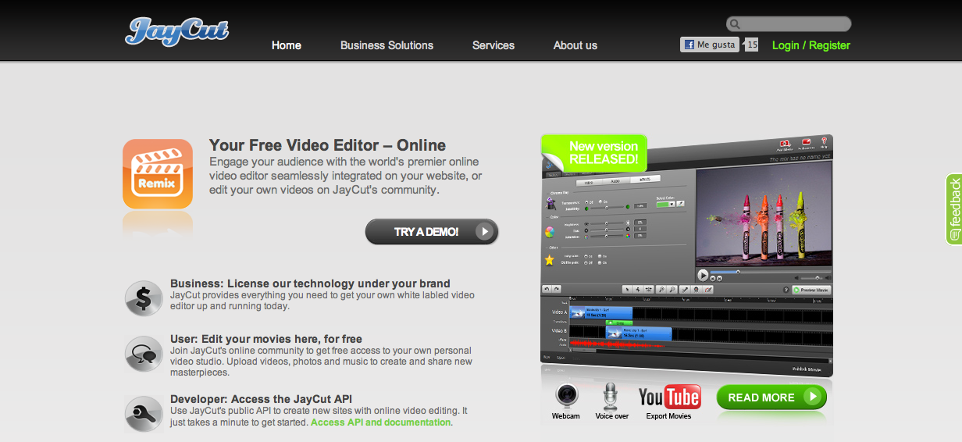Click the Brightness slider

pyautogui.click(x=607, y=223)
